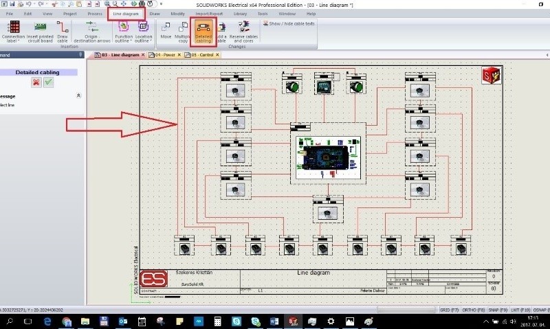The width and height of the screenshot is (550, 329).
Task: Open the Connection label tool
Action: [13, 32]
